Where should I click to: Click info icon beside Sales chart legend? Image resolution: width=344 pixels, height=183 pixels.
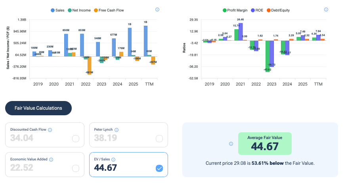click(157, 10)
